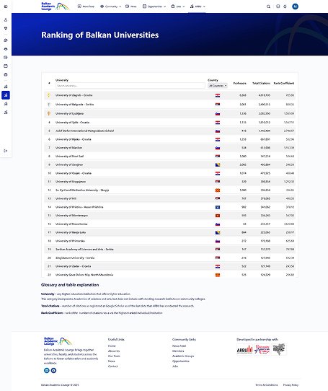
Task: Select University of Kragujevac row name
Action: coord(71,182)
